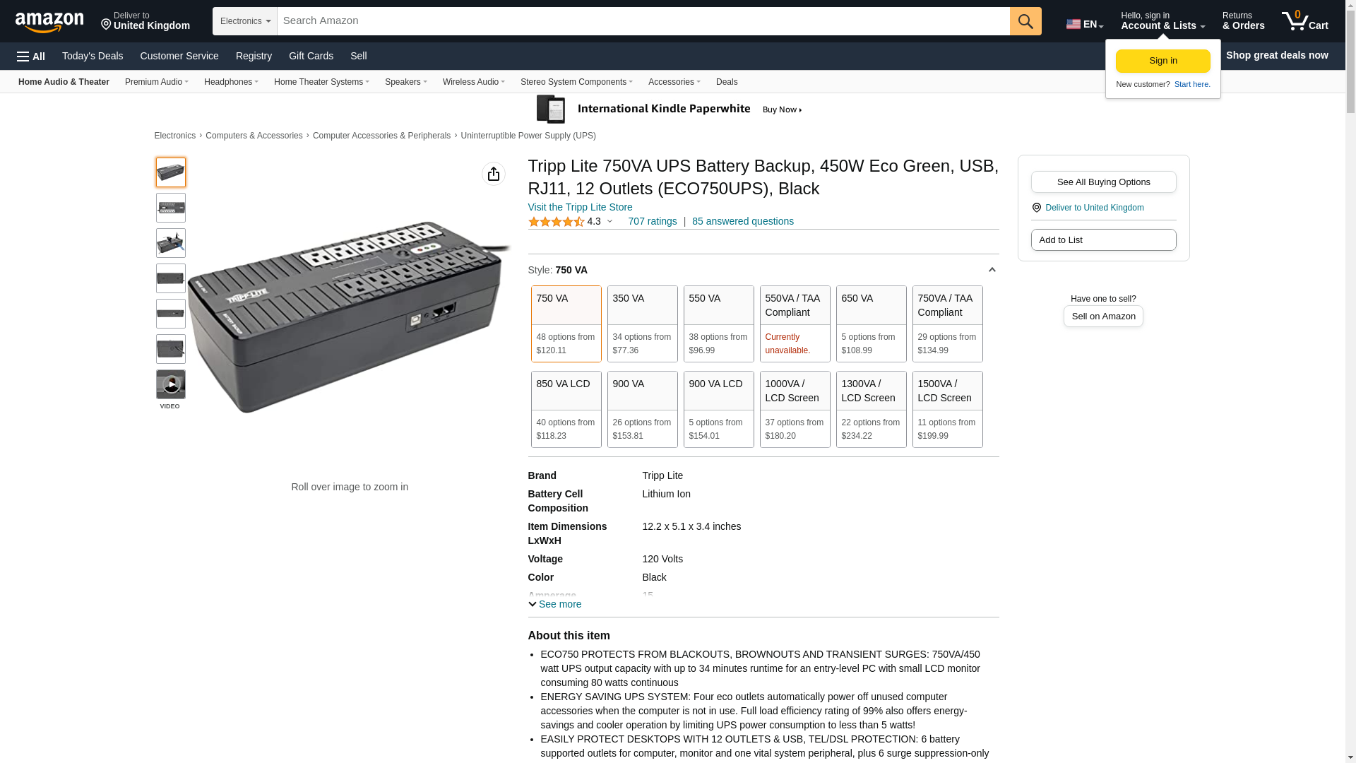Open the Headphones submenu

click(x=231, y=82)
